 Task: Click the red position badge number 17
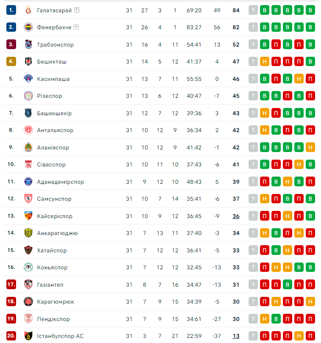click(x=11, y=285)
